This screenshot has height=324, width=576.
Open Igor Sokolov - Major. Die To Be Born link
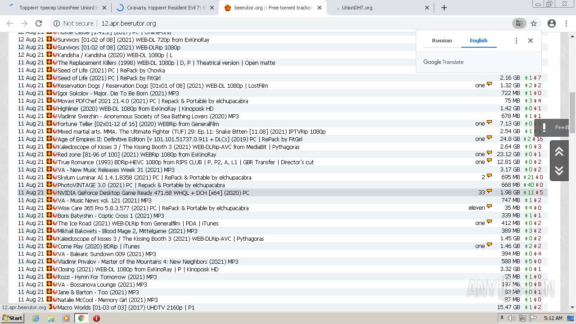point(118,93)
